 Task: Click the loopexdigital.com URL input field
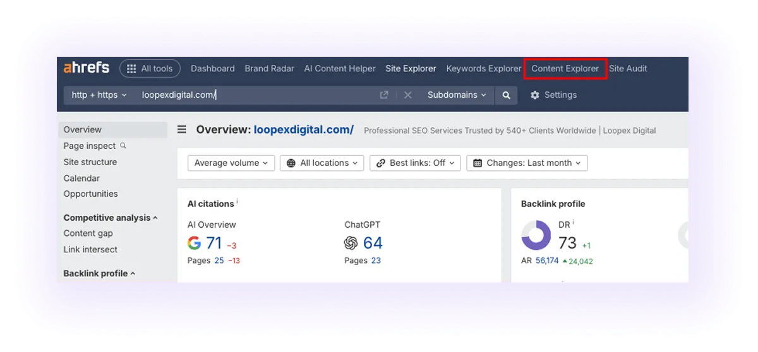point(256,95)
